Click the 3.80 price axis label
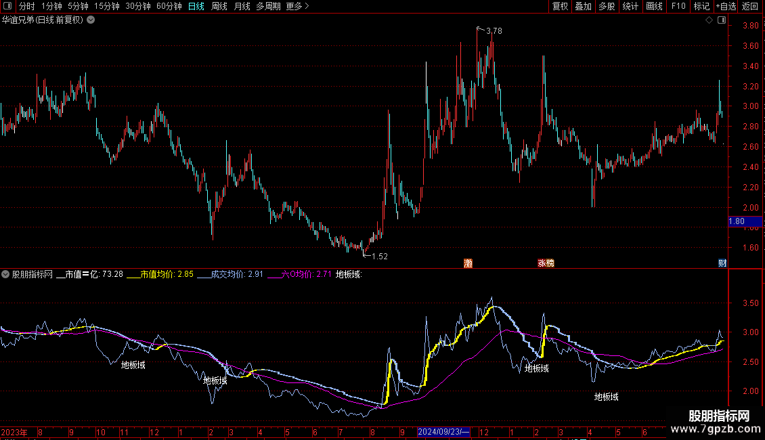This screenshot has width=765, height=440. coord(750,25)
